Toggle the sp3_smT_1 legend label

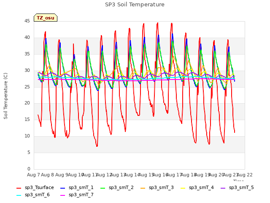(81, 188)
